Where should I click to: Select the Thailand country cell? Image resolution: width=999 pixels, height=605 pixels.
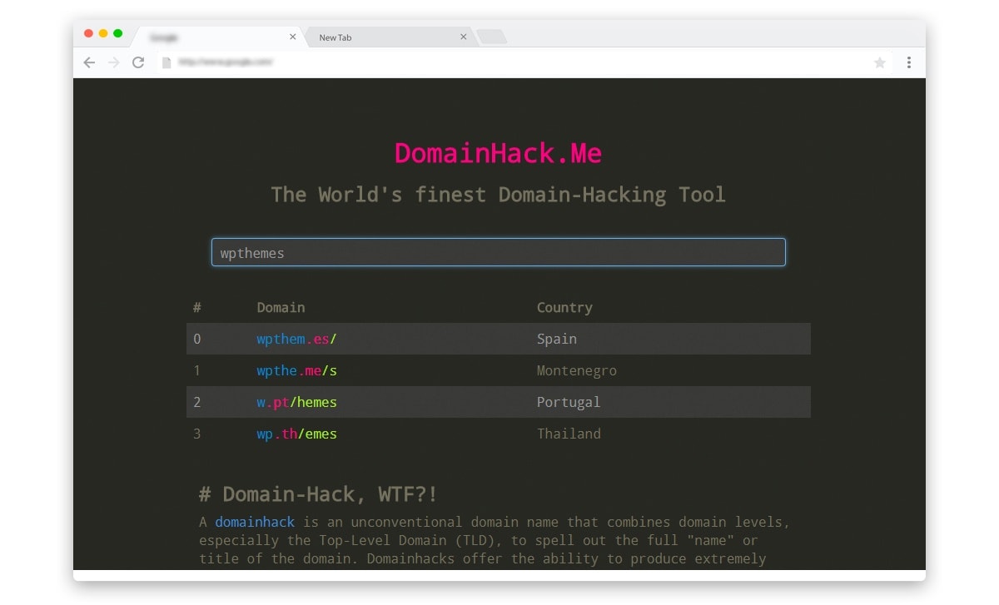tap(569, 434)
